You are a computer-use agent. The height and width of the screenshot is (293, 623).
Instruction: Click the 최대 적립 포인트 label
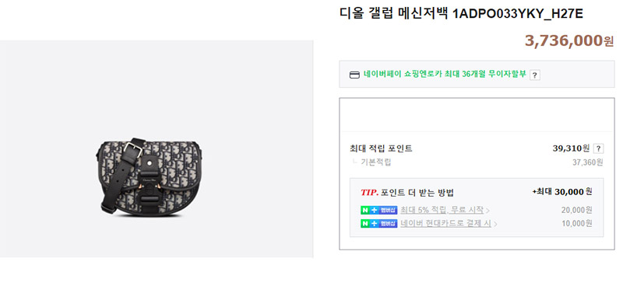click(381, 148)
